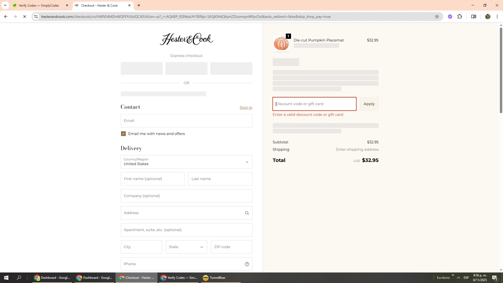Open the Windows Start menu

tap(6, 278)
